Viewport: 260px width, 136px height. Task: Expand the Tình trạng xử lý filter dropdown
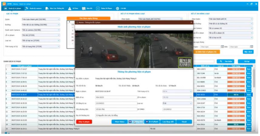click(41, 46)
